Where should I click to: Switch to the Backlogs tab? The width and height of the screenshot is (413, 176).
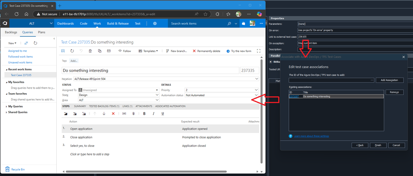11,32
